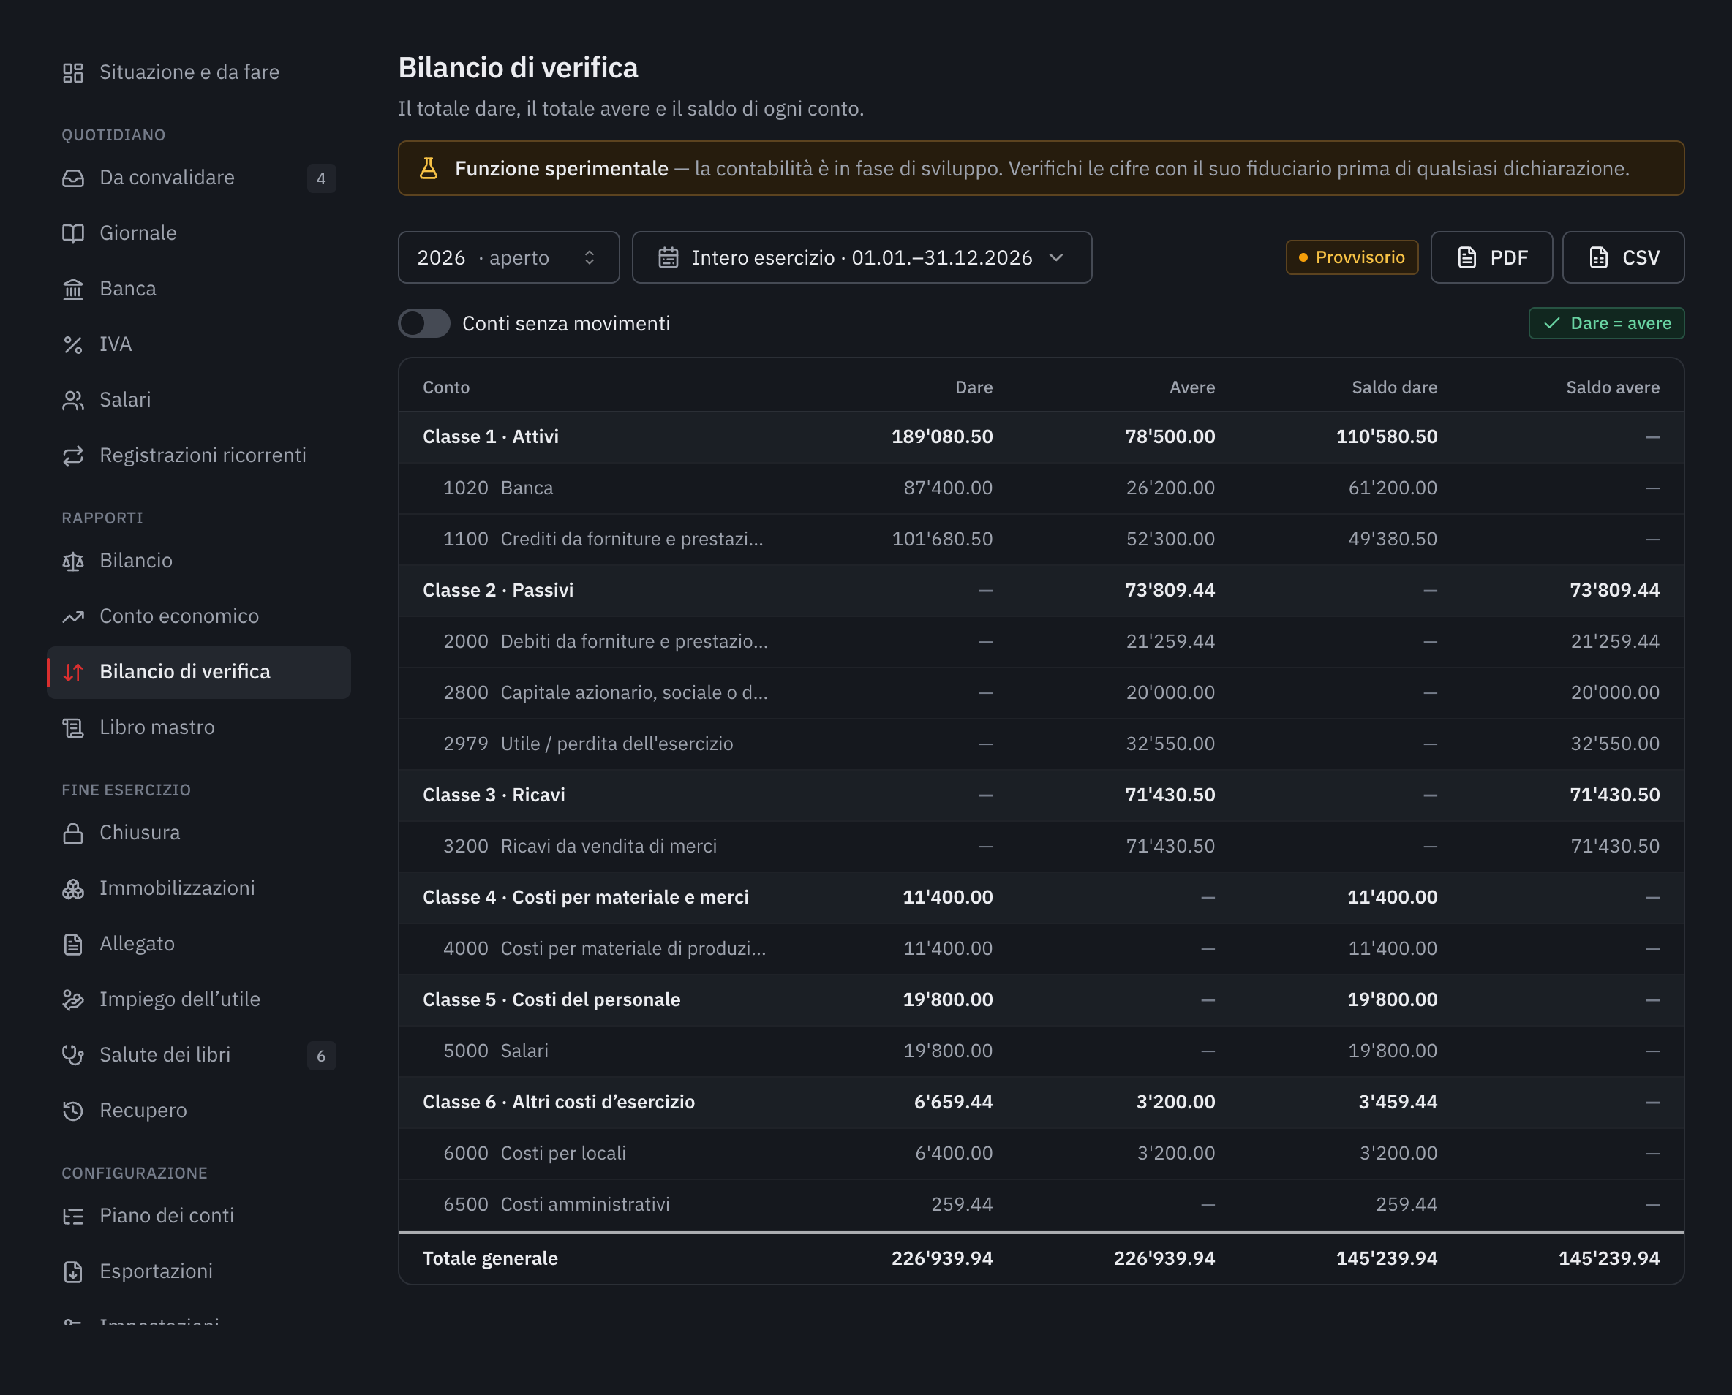Screen dimensions: 1732x1395
Task: Click the Piano dei conti tree icon
Action: [x=73, y=1216]
